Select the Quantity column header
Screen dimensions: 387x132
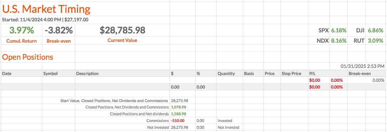pos(226,73)
